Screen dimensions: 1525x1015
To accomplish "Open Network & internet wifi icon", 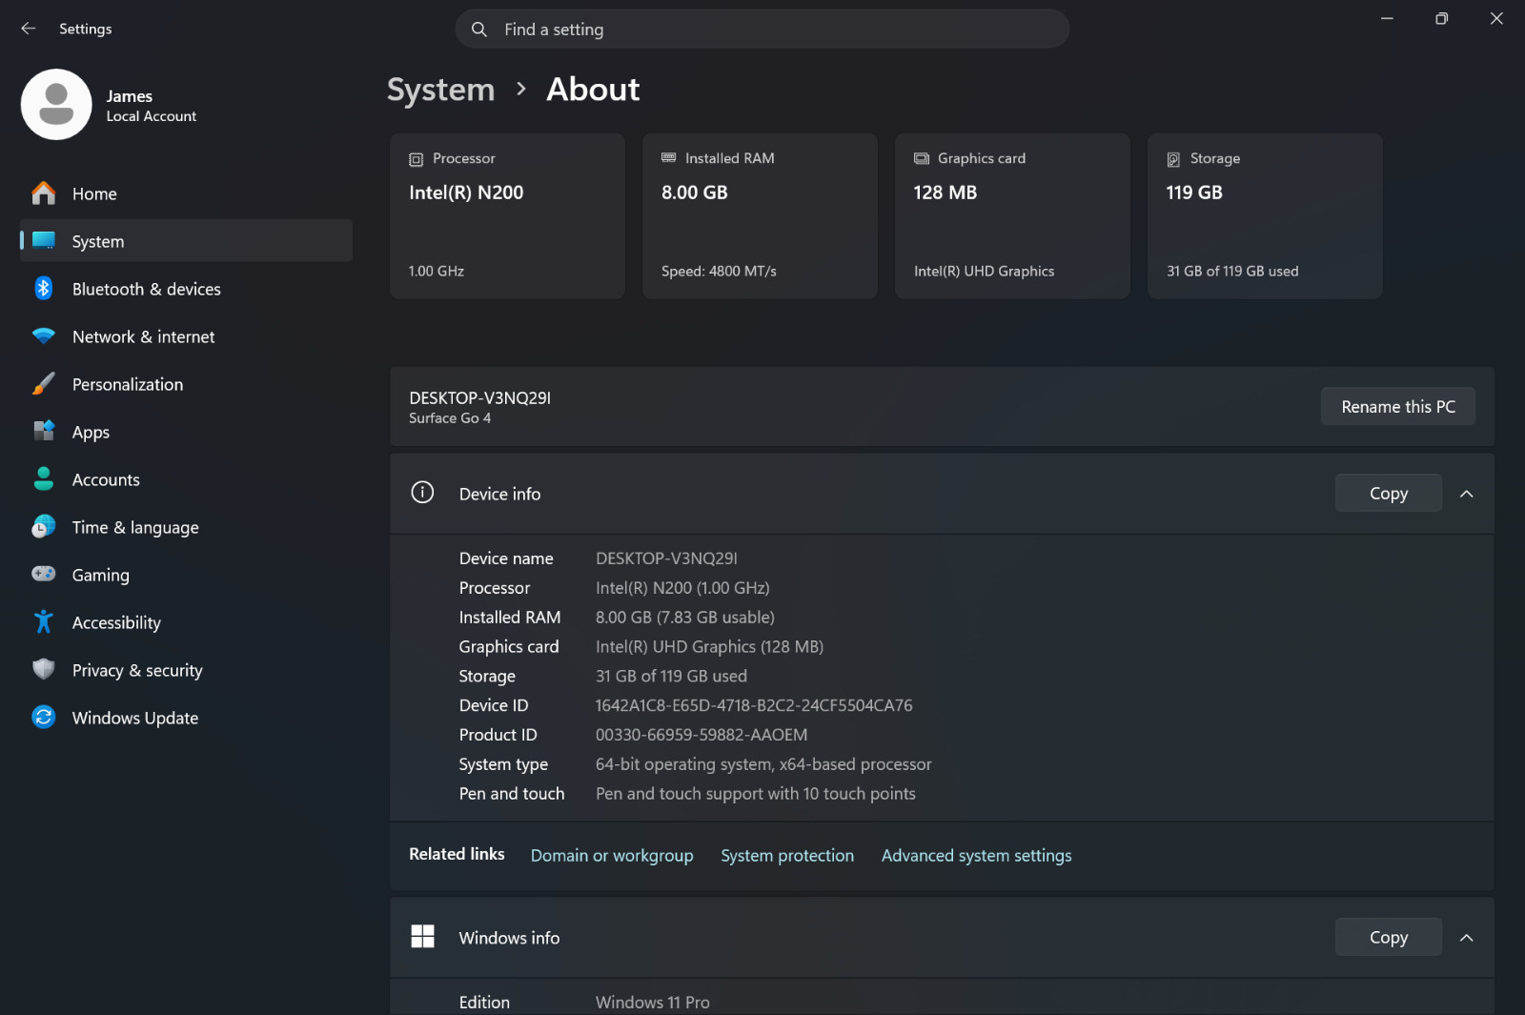I will coord(44,336).
